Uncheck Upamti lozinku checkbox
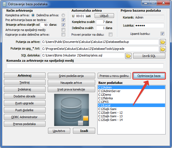 coord(162,34)
